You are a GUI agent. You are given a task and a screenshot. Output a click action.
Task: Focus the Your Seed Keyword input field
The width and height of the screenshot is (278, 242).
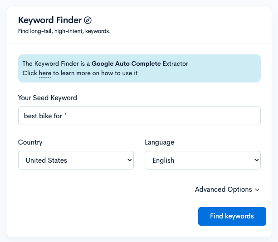(x=139, y=116)
